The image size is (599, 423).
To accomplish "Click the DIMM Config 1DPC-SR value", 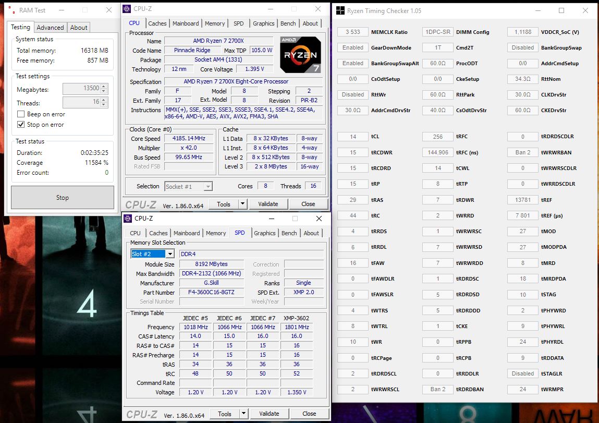I will click(438, 32).
